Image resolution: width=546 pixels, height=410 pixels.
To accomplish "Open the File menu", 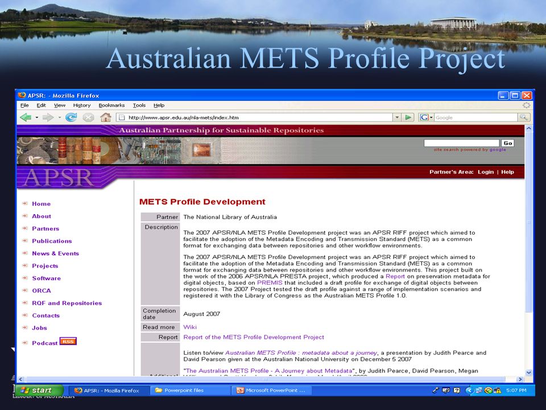I will 24,105.
